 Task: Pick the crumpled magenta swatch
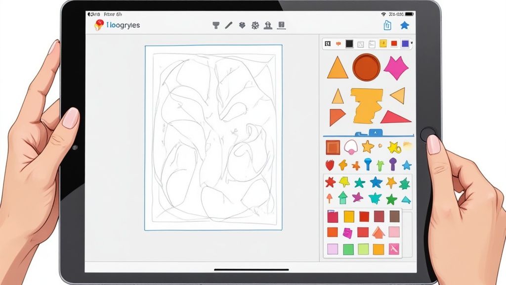pos(347,233)
